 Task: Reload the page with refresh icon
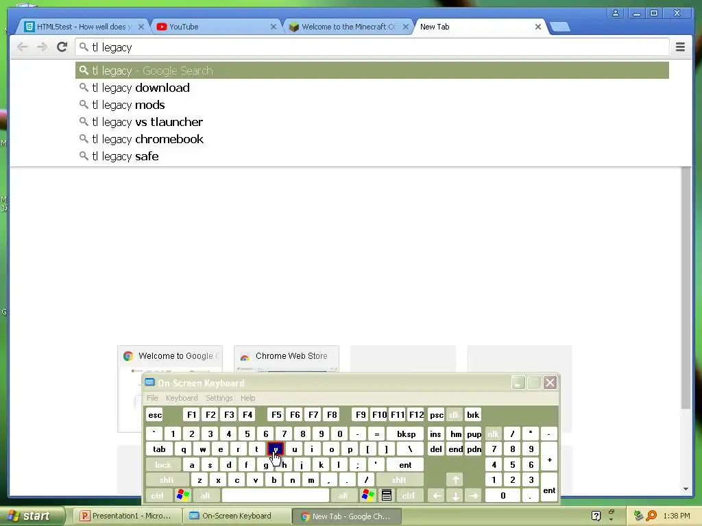62,47
